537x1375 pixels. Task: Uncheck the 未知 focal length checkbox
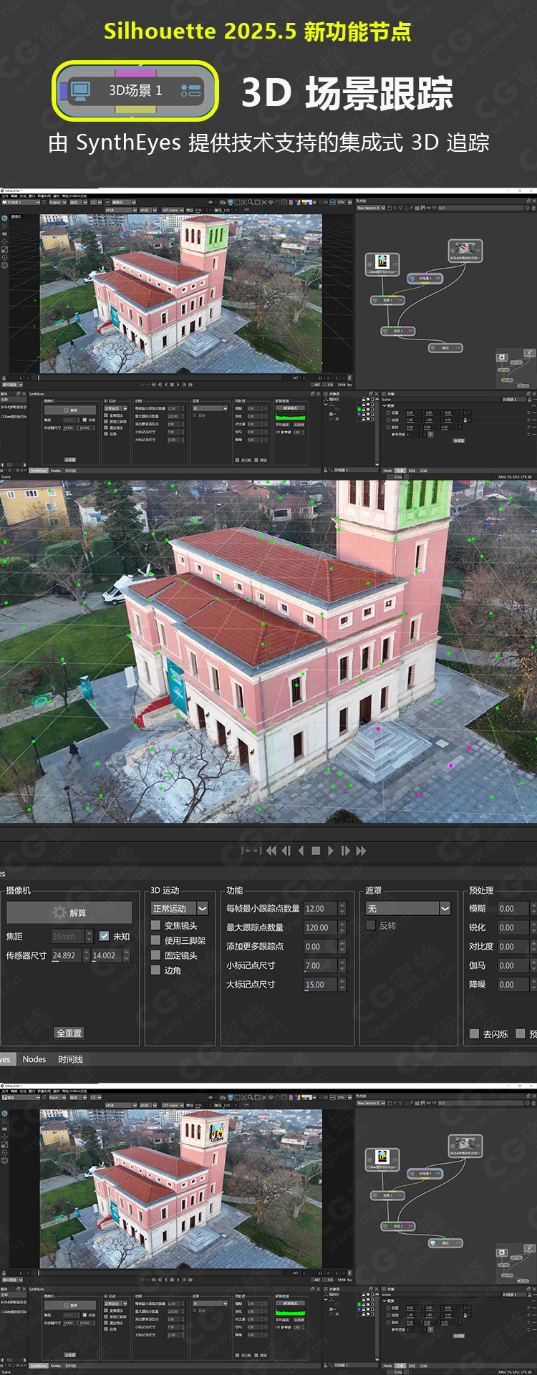(105, 936)
